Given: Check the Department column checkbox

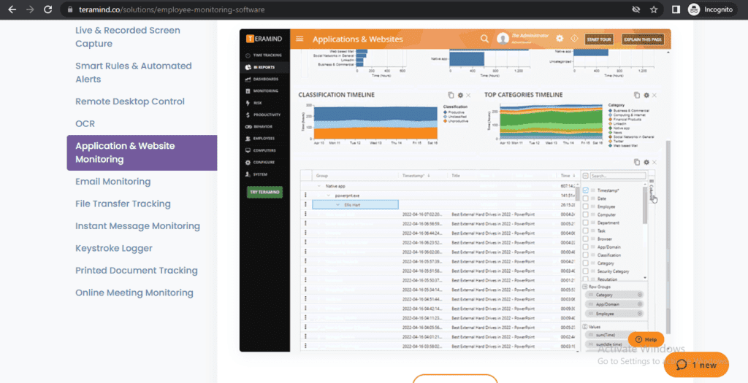Looking at the screenshot, I should (x=586, y=223).
